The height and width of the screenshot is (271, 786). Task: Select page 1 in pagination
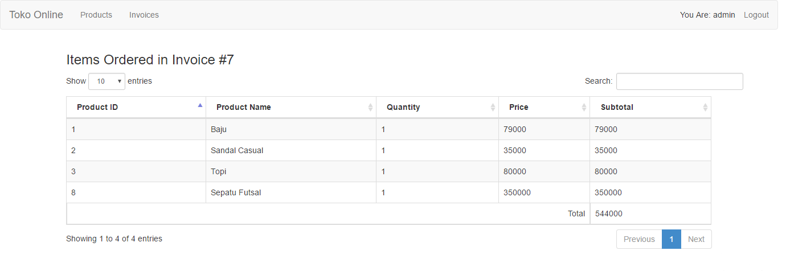(x=672, y=239)
